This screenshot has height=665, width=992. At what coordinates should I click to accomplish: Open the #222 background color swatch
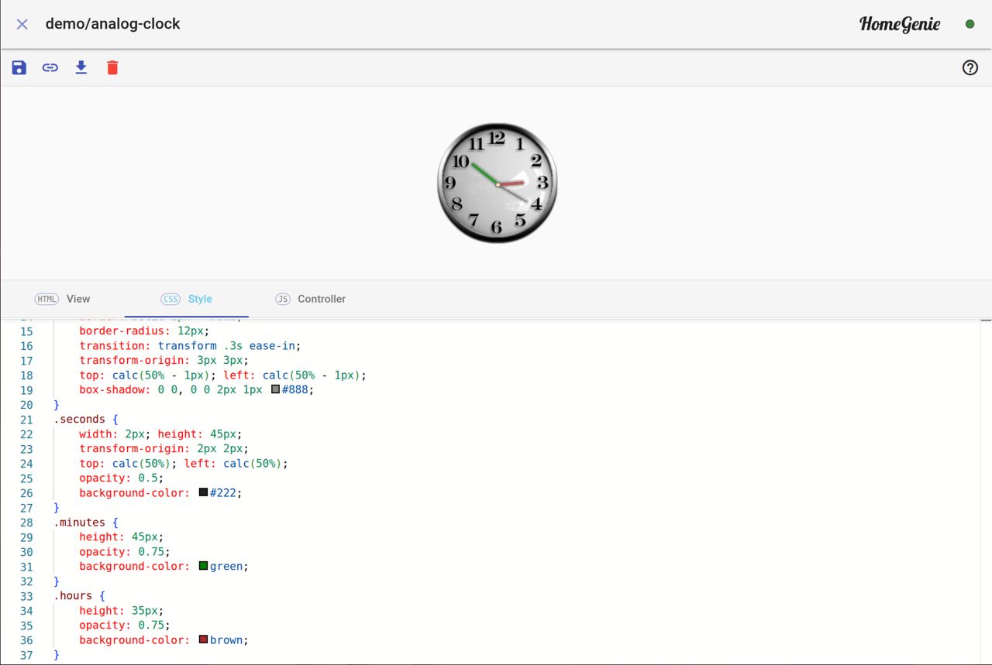(x=203, y=492)
